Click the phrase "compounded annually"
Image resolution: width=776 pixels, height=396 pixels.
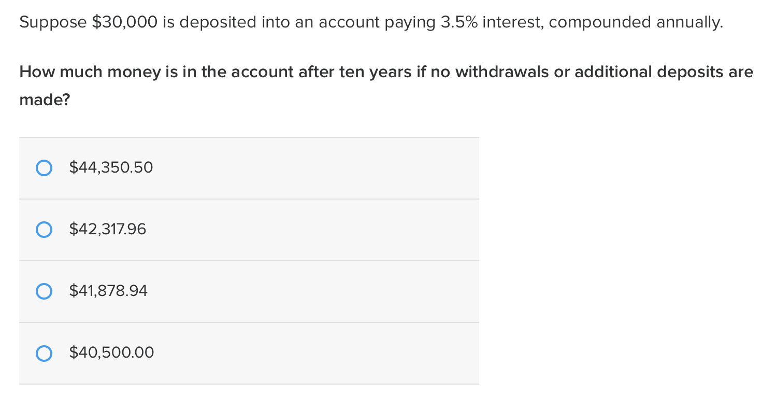tap(635, 23)
